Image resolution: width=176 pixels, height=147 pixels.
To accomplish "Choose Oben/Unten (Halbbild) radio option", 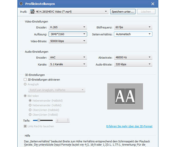I will pyautogui.click(x=30, y=110).
